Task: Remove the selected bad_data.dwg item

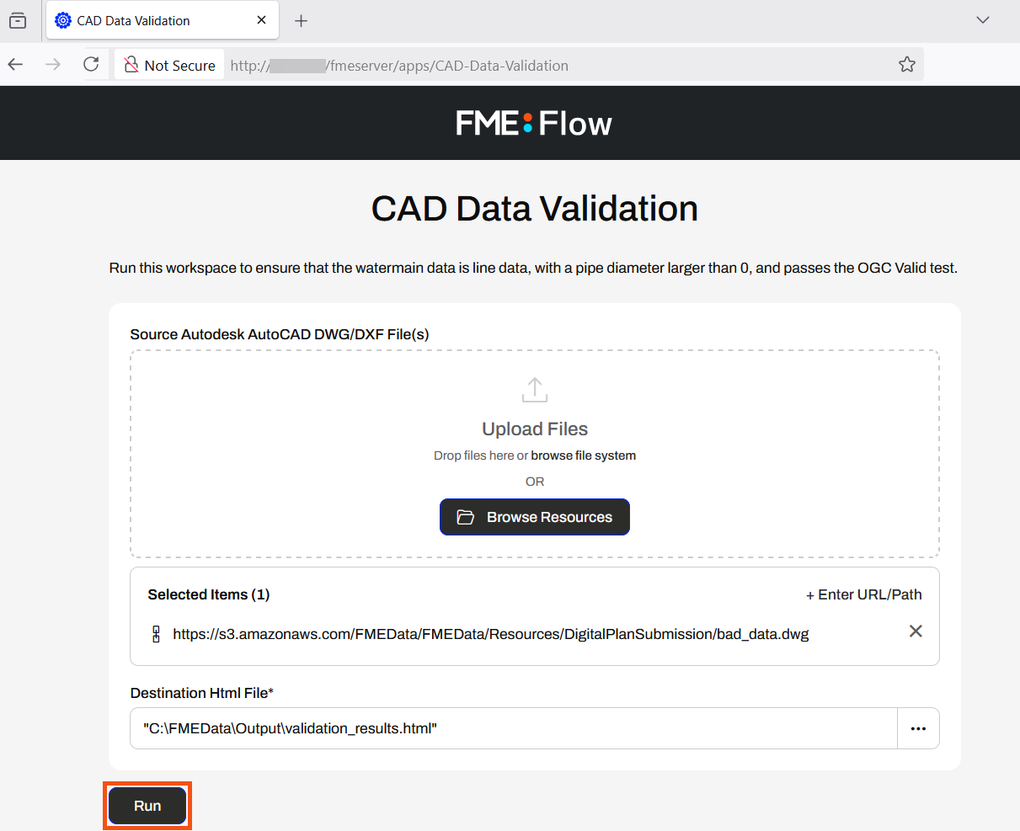Action: pyautogui.click(x=916, y=631)
